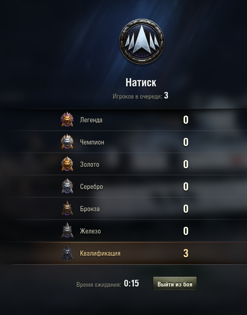
Task: Select the highlighted Квалификация label
Action: (x=100, y=253)
